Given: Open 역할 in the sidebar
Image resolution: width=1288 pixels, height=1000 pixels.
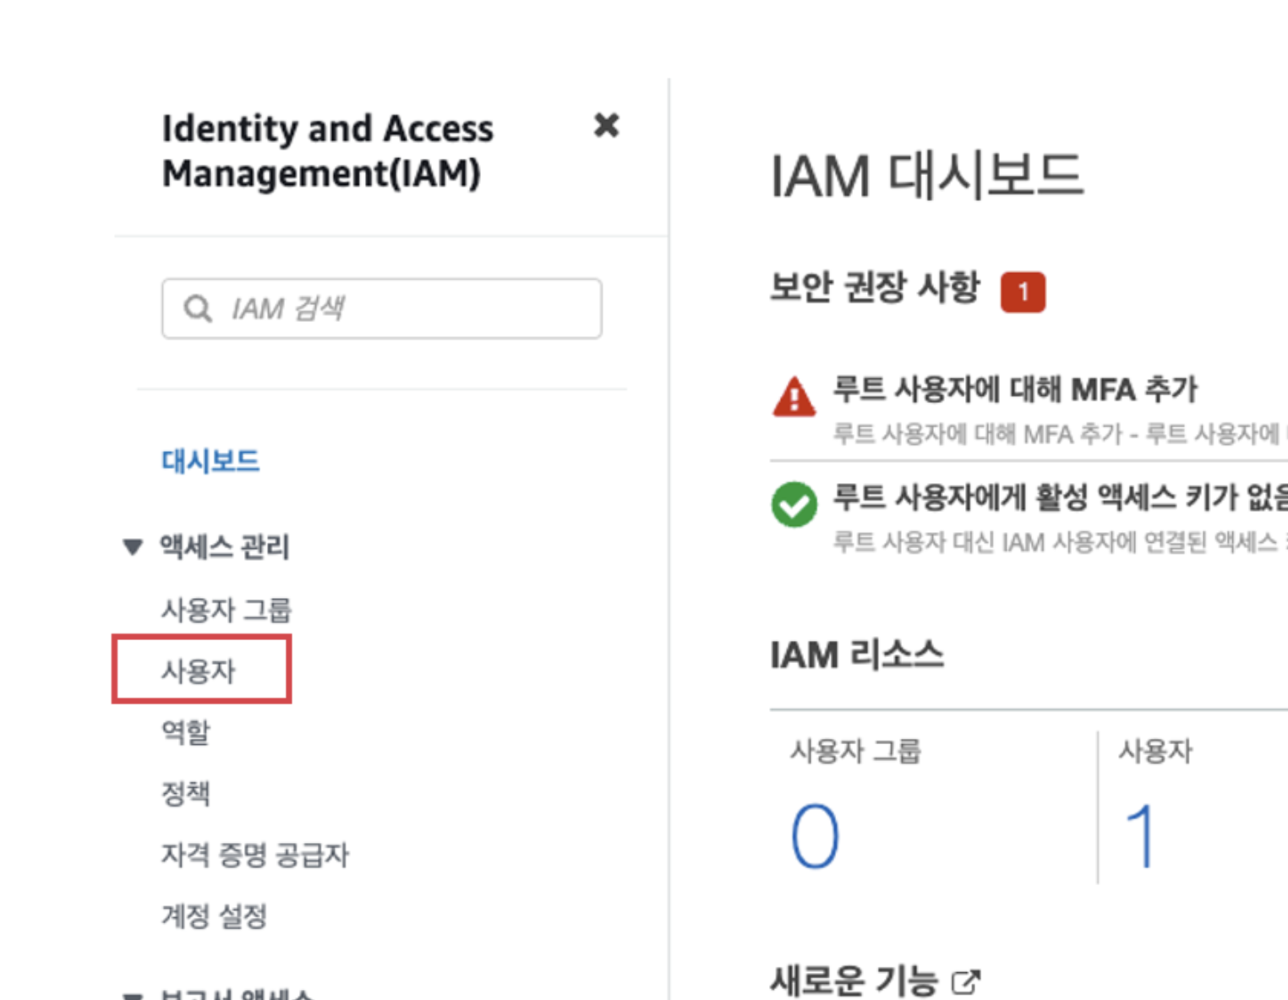Looking at the screenshot, I should click(x=186, y=731).
